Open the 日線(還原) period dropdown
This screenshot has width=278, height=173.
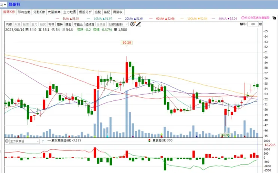pos(118,24)
